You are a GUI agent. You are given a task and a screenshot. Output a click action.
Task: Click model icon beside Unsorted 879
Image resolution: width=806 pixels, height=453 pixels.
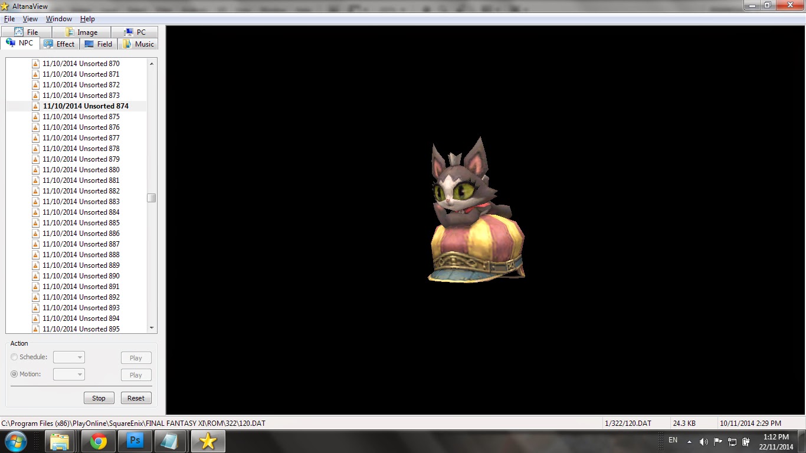click(35, 159)
